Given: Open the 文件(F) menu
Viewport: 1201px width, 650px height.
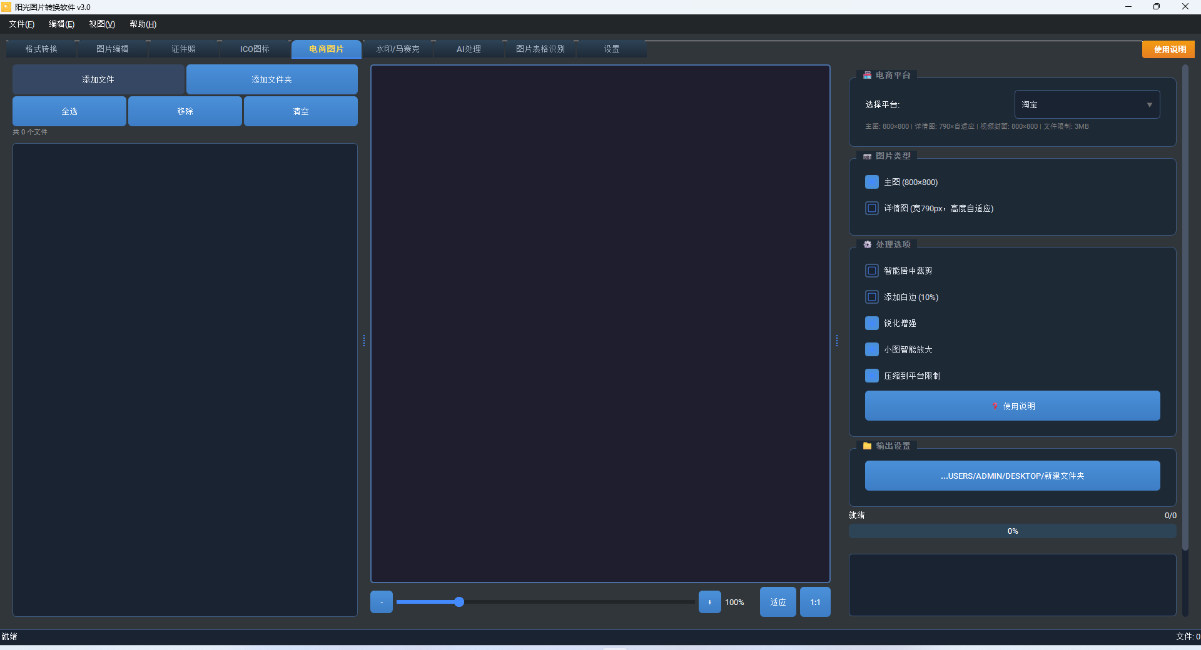Looking at the screenshot, I should (x=21, y=24).
